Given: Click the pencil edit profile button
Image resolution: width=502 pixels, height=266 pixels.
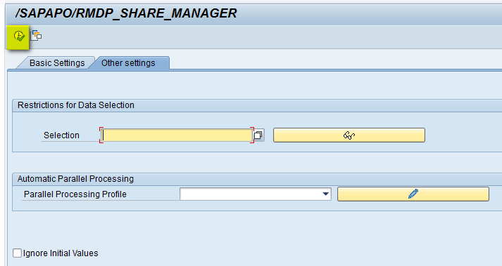Looking at the screenshot, I should 413,194.
